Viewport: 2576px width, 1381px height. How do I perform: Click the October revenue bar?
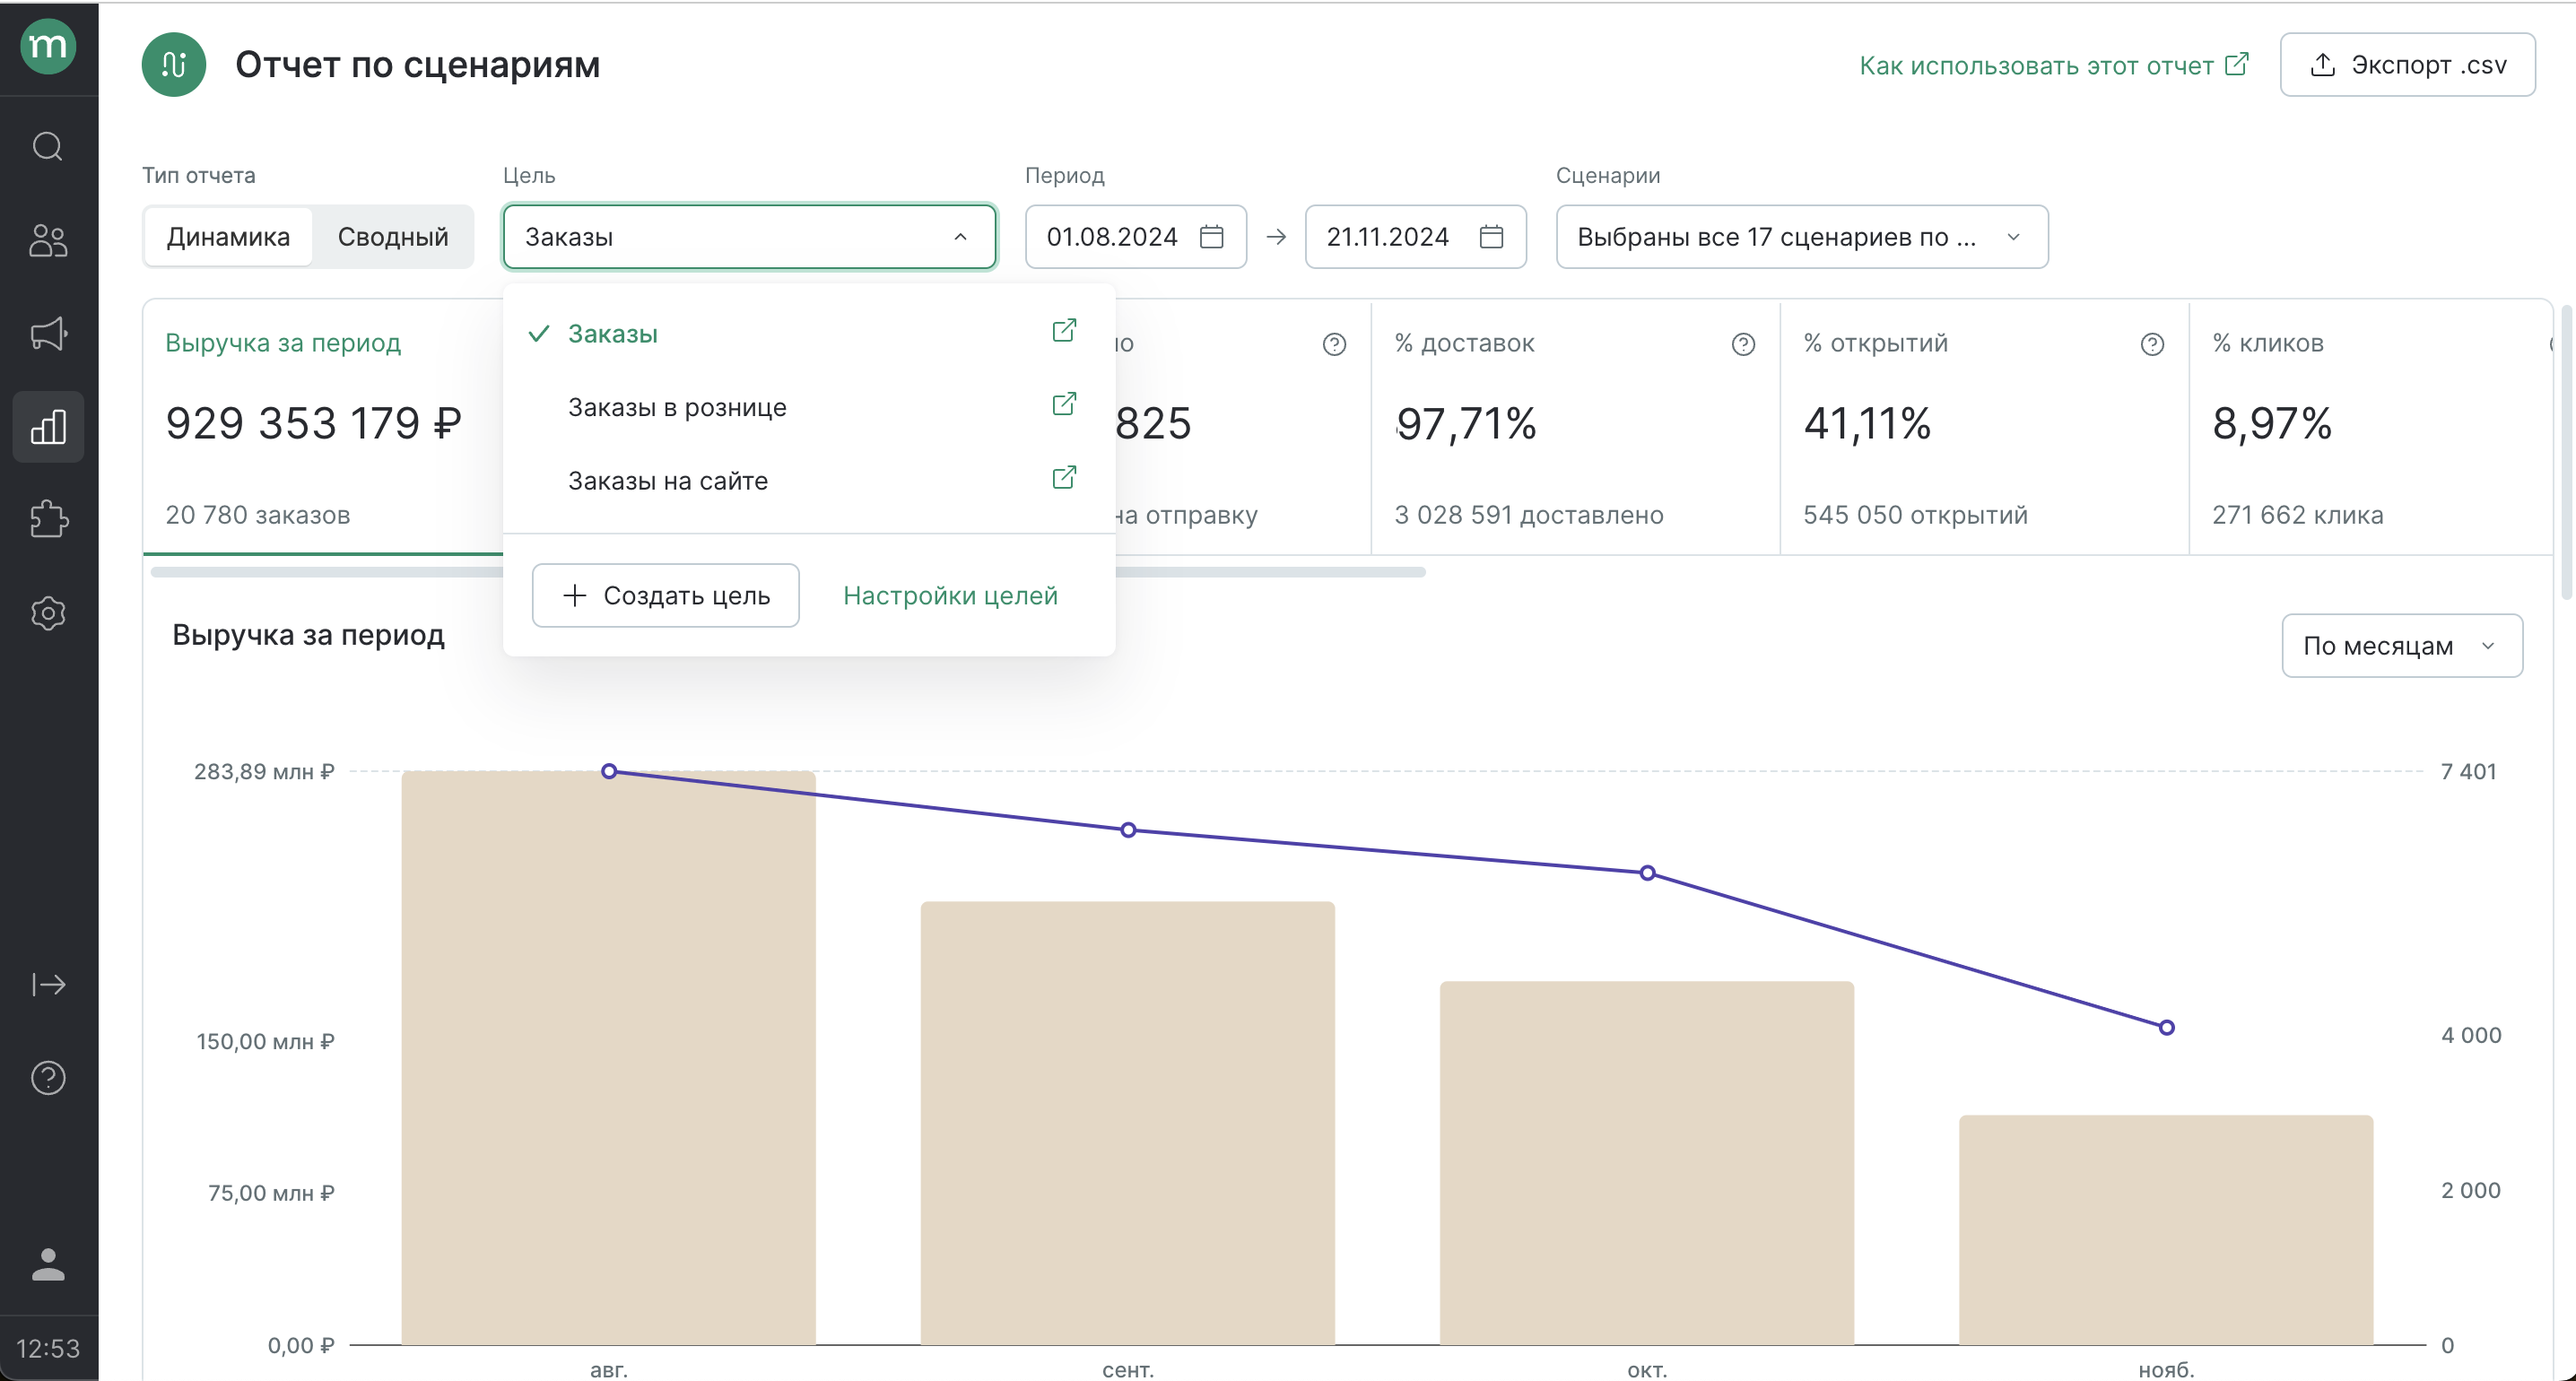tap(1647, 1163)
